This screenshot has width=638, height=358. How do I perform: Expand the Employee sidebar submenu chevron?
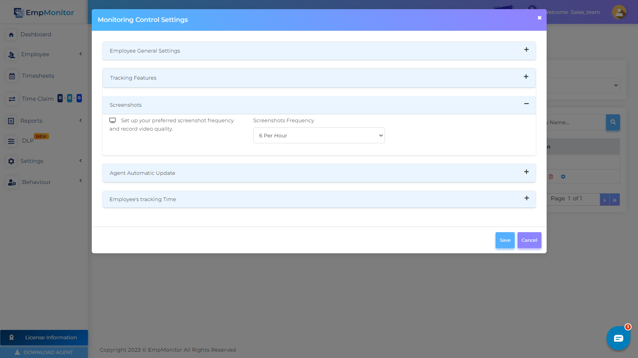81,54
